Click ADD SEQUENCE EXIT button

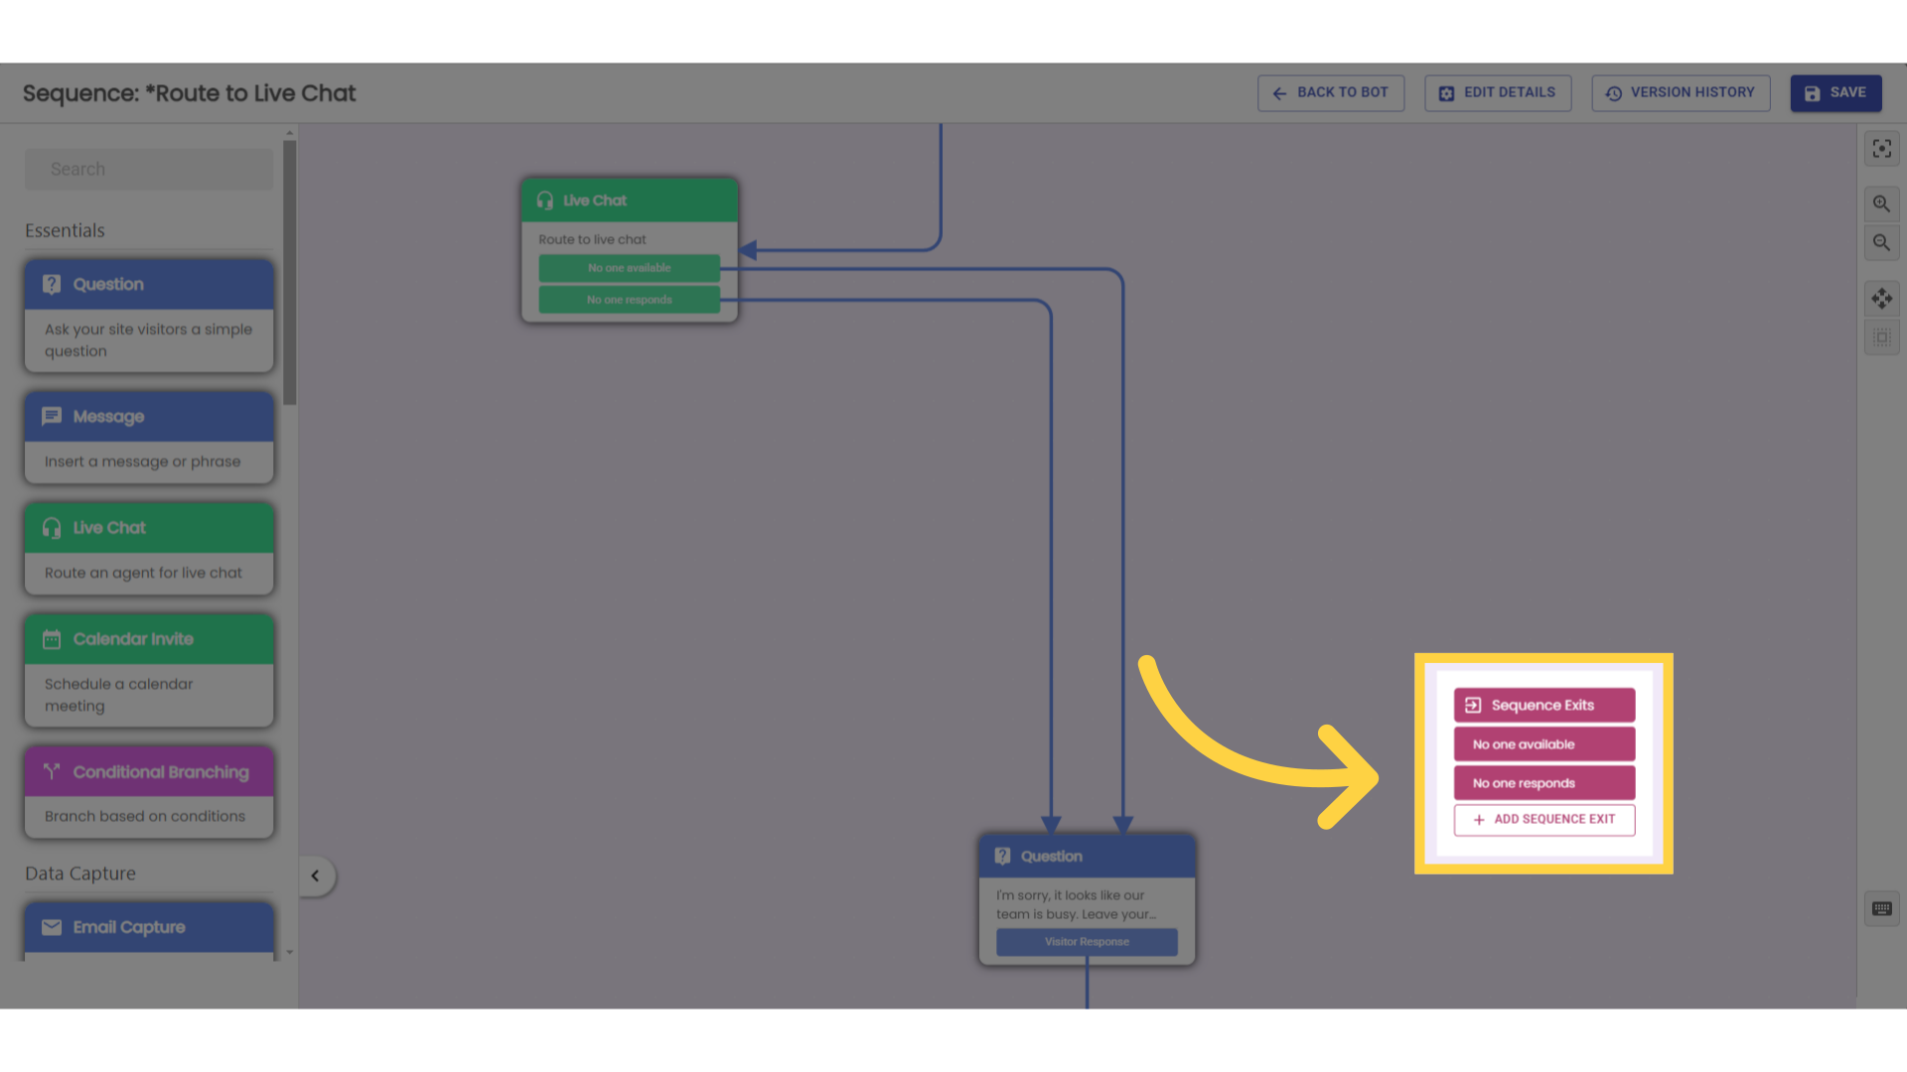[1544, 818]
